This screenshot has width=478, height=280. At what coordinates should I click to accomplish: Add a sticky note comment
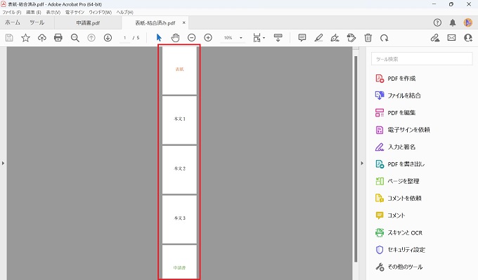click(x=302, y=38)
